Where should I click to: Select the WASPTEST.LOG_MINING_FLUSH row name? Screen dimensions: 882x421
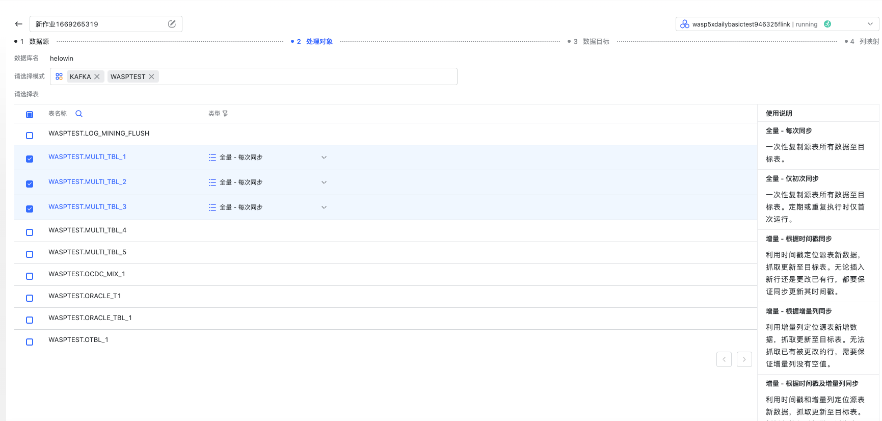(99, 134)
